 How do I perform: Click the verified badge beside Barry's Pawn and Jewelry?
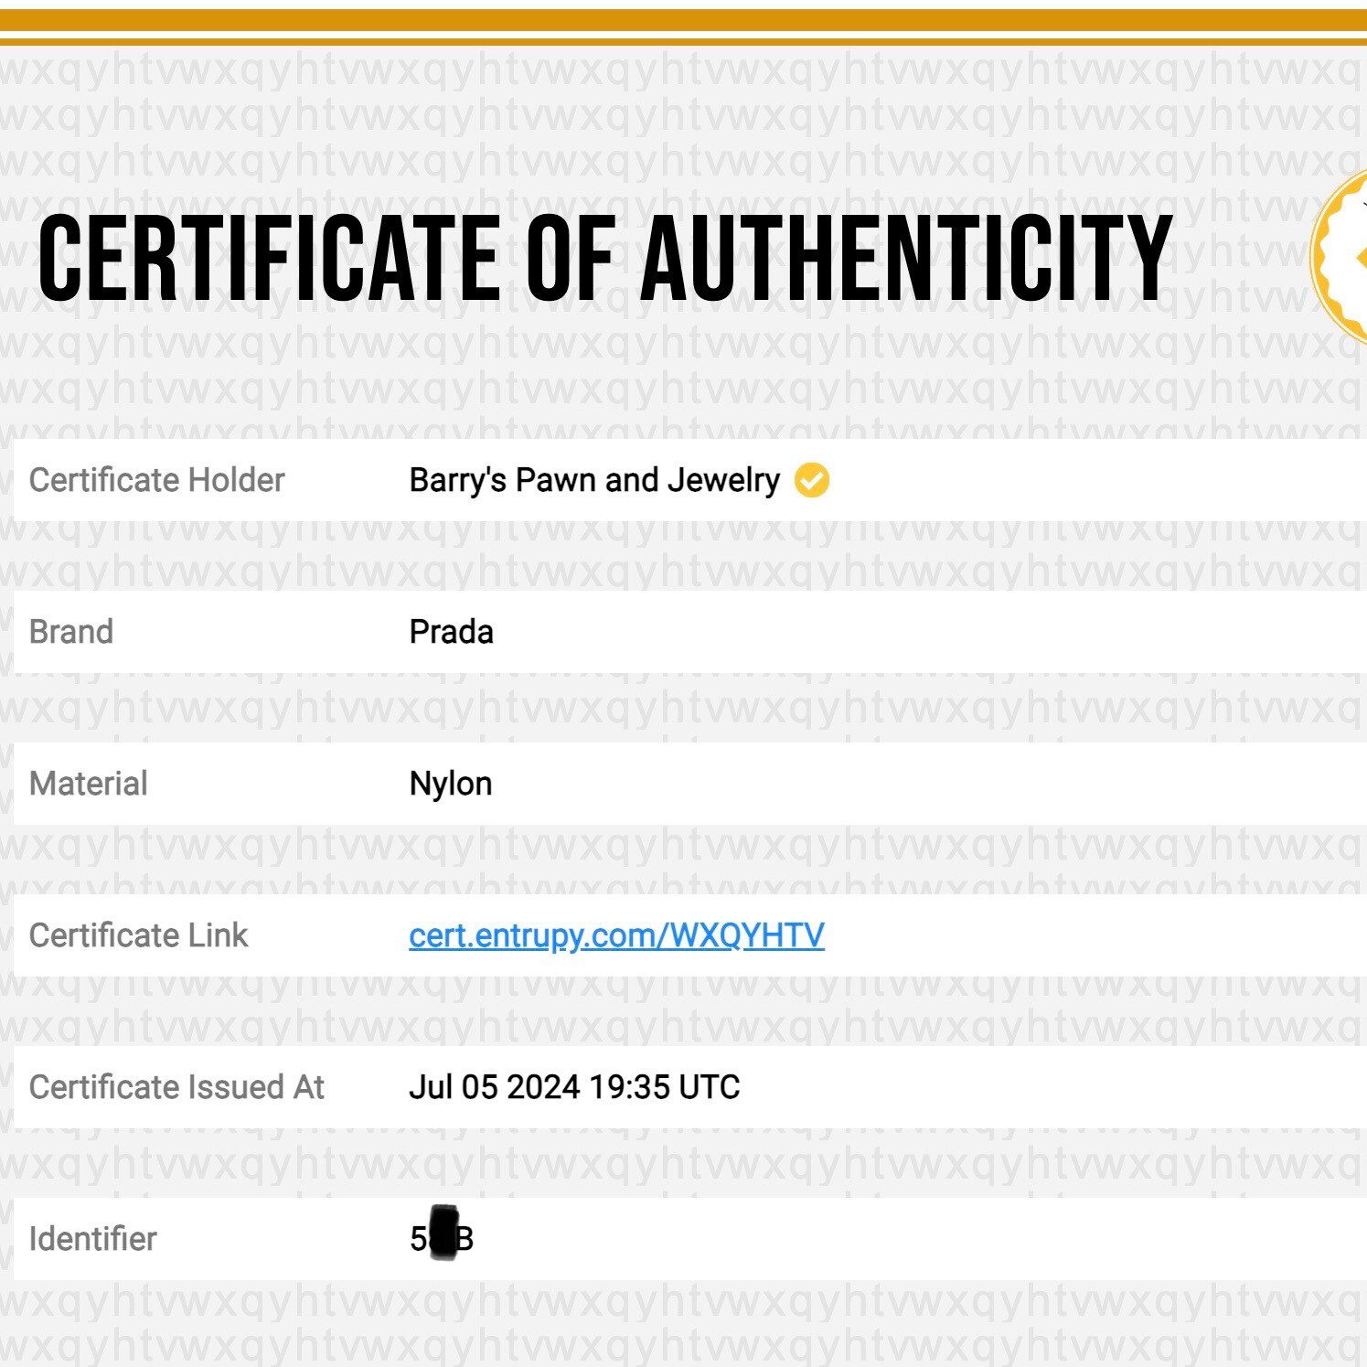click(x=811, y=480)
